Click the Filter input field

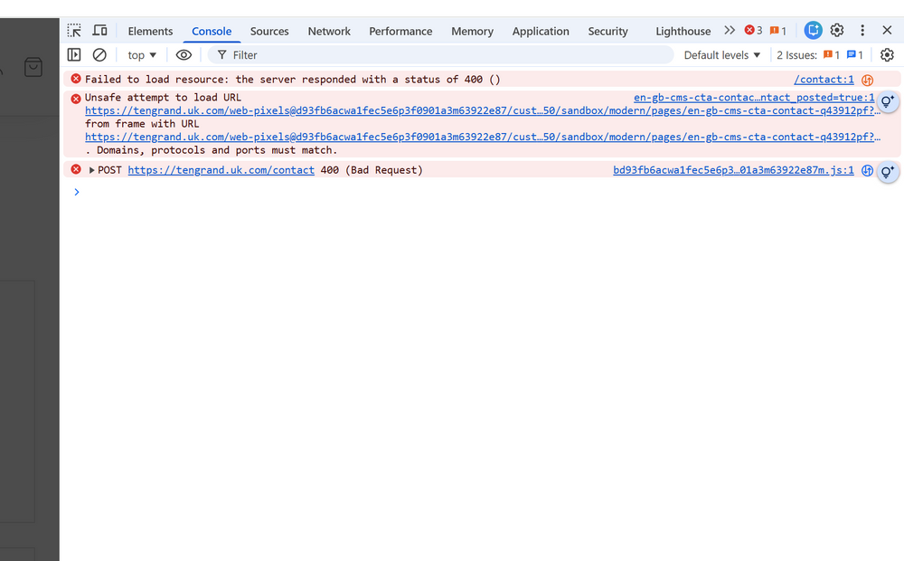[x=441, y=55]
